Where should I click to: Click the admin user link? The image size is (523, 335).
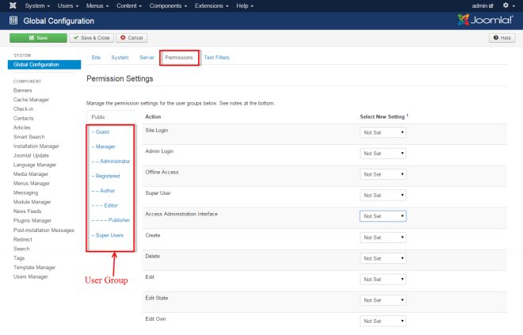tap(483, 6)
